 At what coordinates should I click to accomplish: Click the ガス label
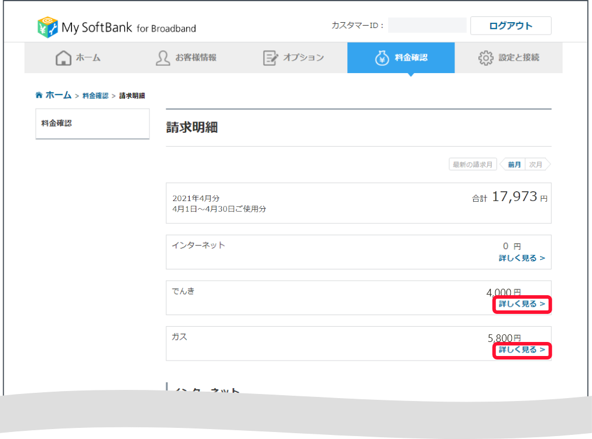click(x=179, y=337)
